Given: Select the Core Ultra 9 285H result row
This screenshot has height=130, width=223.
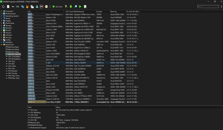Looking at the screenshot, I should pos(84,102).
